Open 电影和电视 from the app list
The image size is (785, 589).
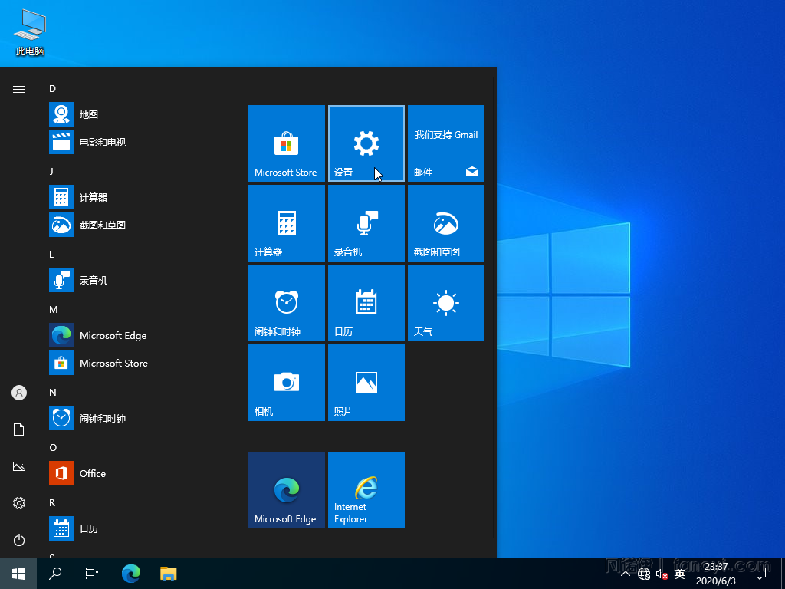(140, 142)
